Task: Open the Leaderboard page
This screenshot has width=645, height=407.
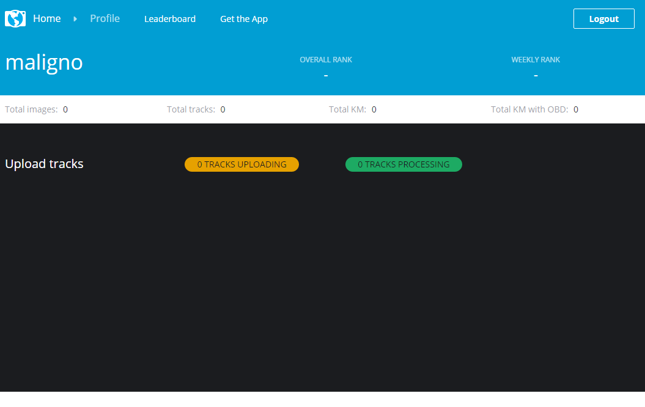Action: pyautogui.click(x=170, y=19)
